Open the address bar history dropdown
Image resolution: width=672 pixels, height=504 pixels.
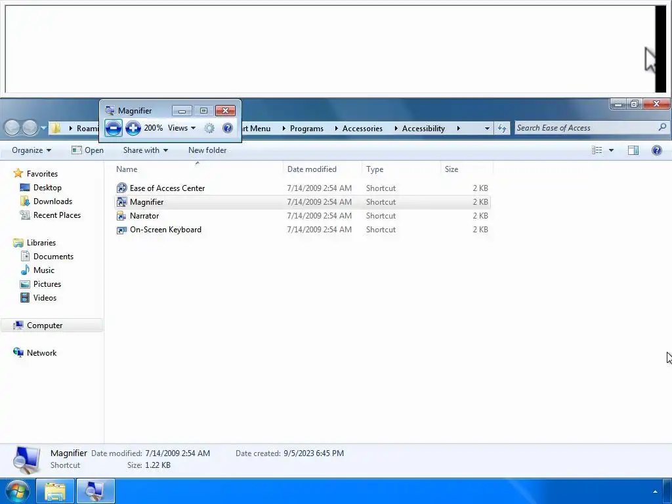[487, 128]
